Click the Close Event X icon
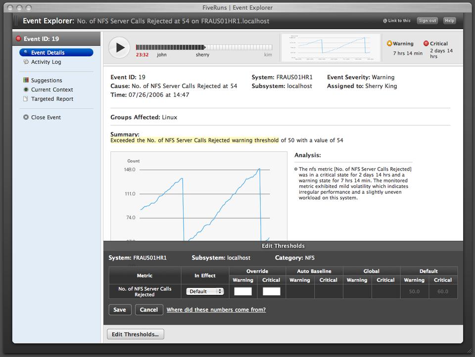Image resolution: width=475 pixels, height=357 pixels. click(26, 117)
